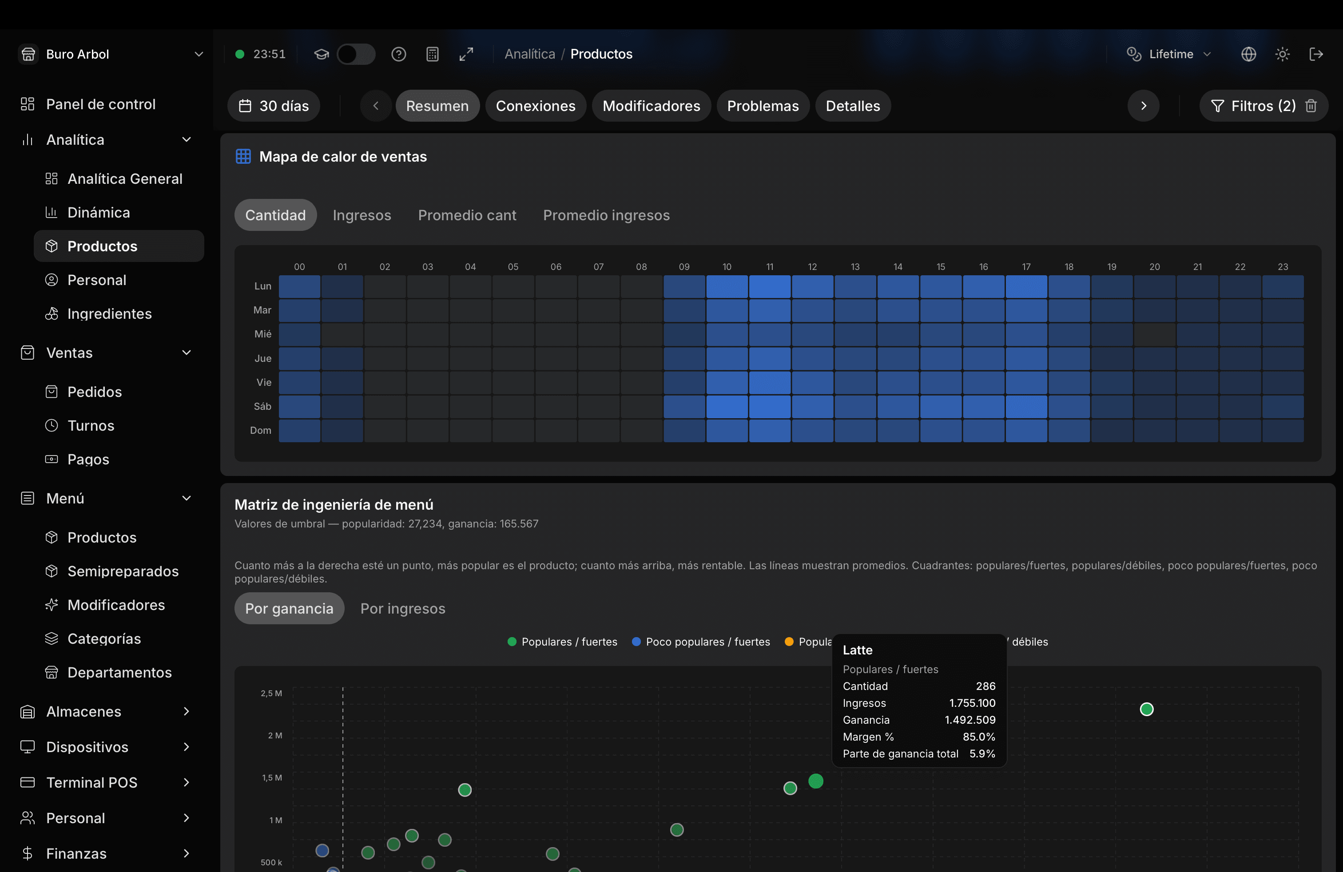Viewport: 1343px width, 872px height.
Task: Click the Analítica breadcrumb link
Action: point(529,54)
